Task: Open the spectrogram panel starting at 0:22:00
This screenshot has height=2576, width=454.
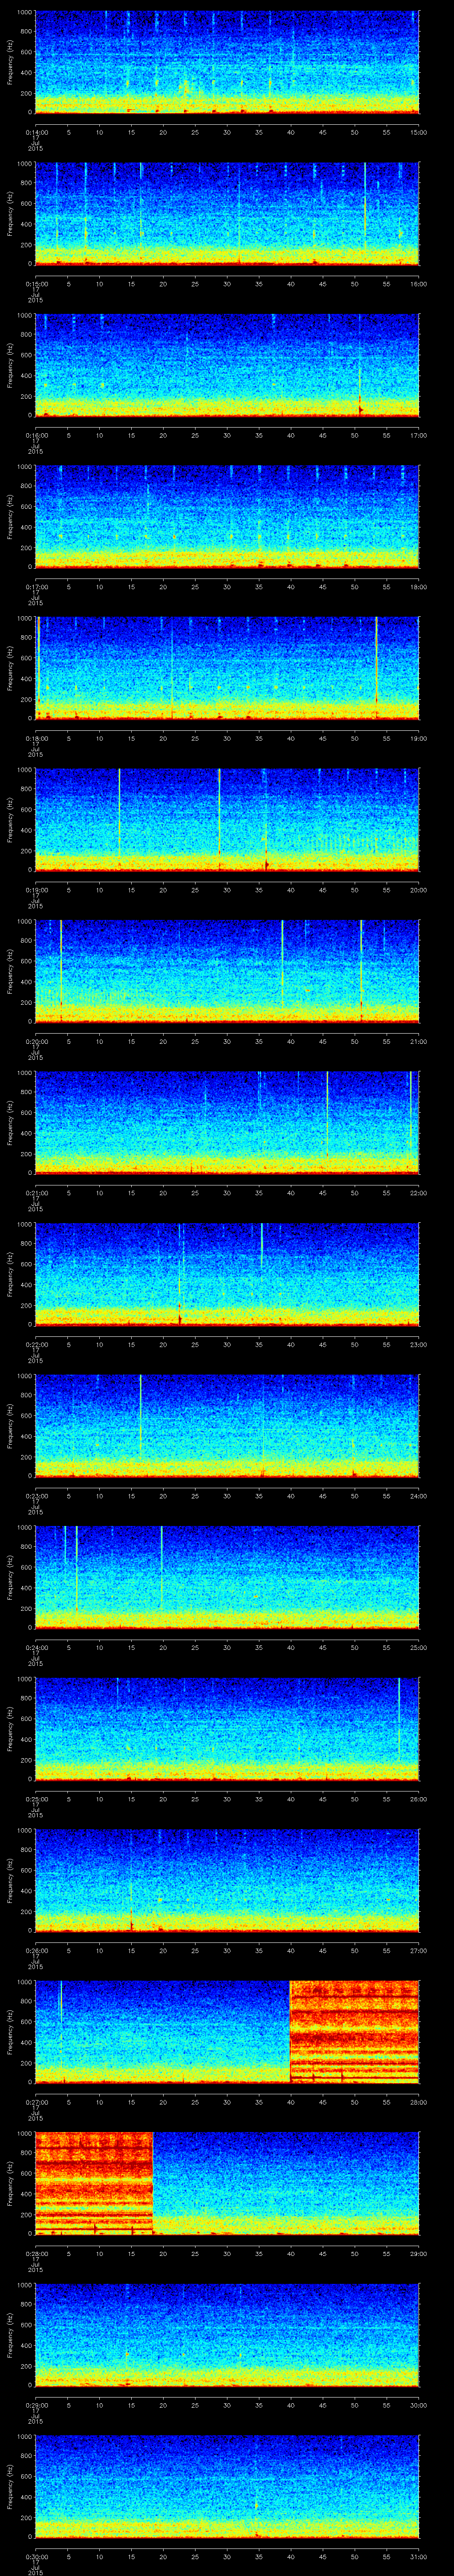Action: point(227,1274)
